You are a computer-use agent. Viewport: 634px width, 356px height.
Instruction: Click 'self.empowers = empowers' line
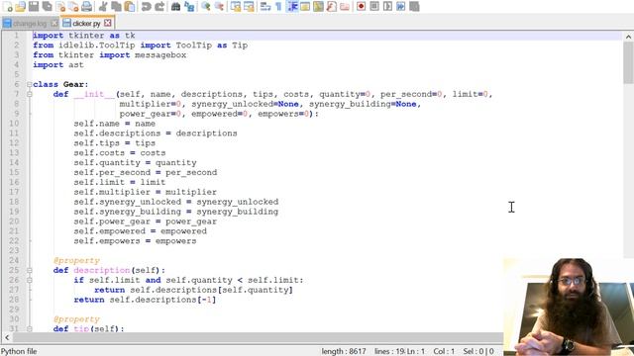click(135, 241)
